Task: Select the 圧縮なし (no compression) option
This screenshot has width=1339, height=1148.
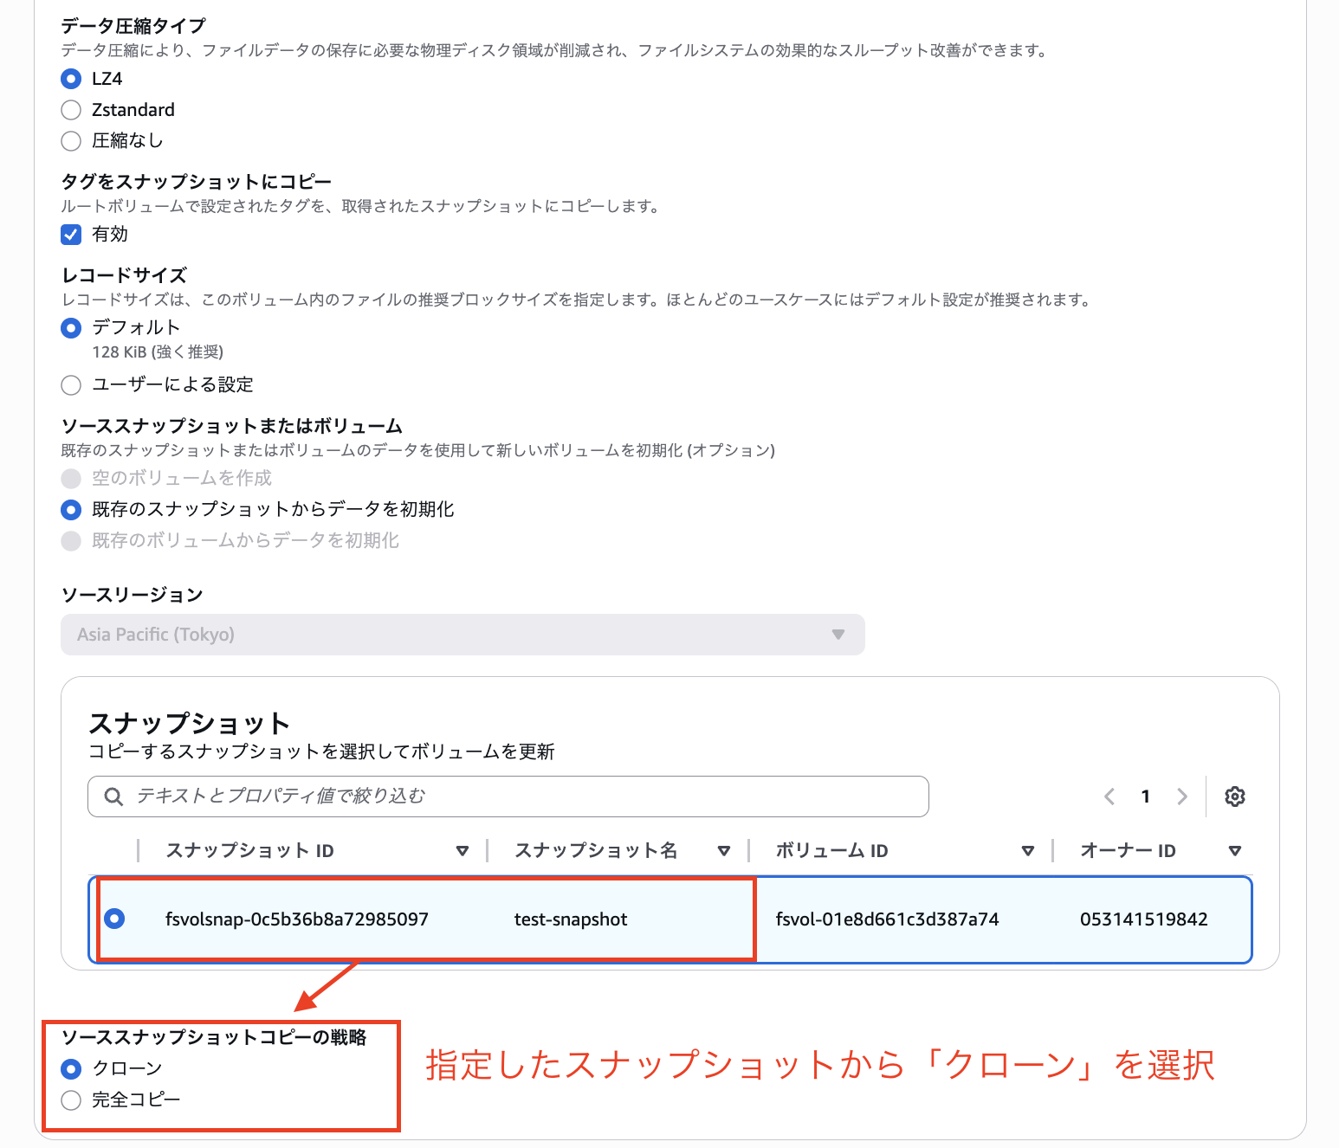Action: [x=71, y=141]
